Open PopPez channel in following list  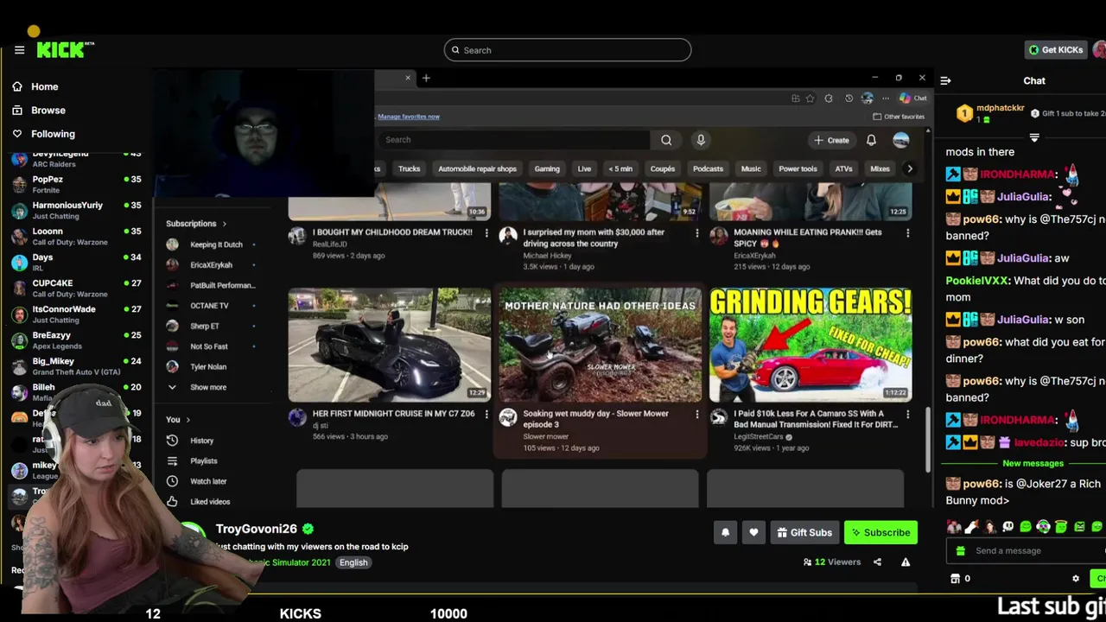[76, 184]
